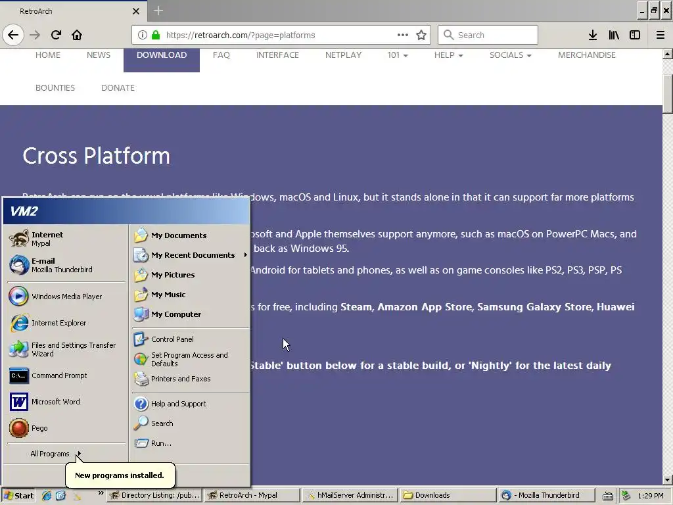This screenshot has width=673, height=505.
Task: Open NETPLAY navigation item
Action: coord(343,55)
